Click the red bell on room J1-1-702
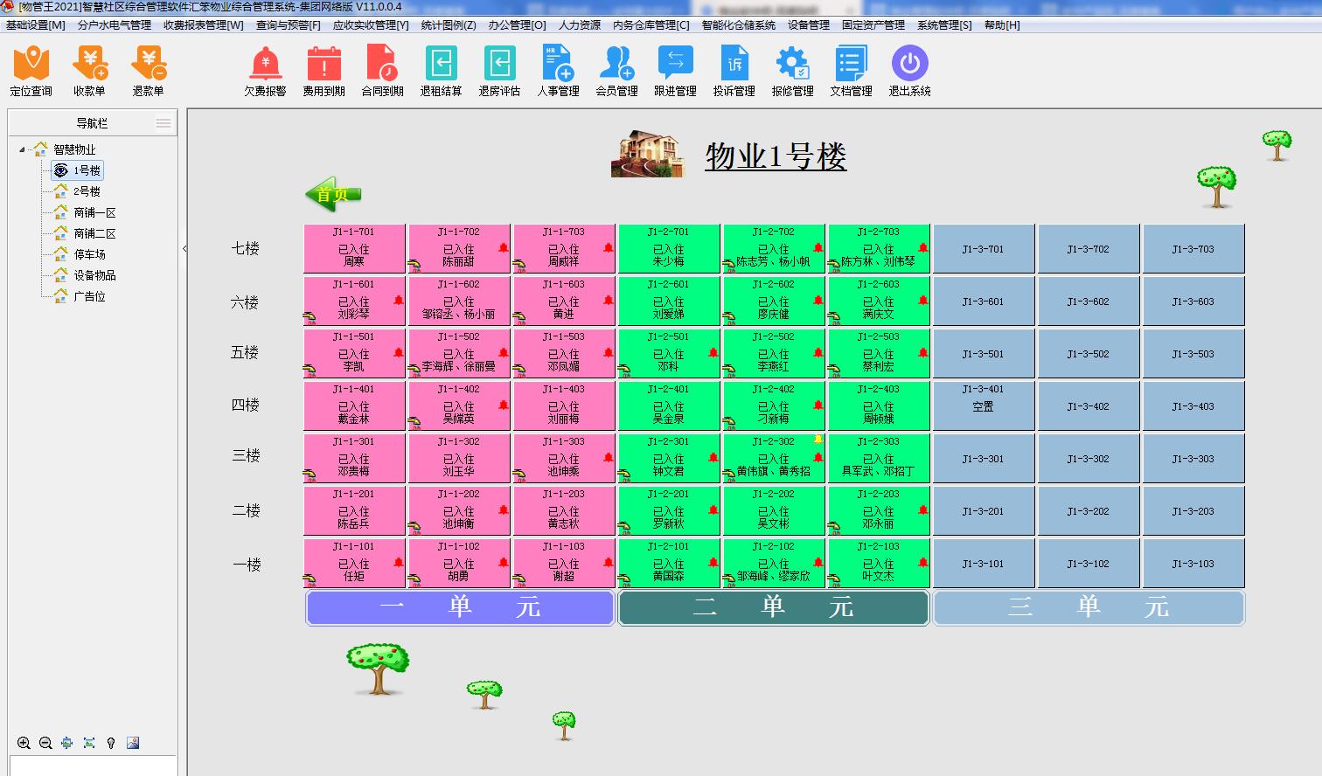 click(x=504, y=248)
